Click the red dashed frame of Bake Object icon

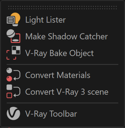(x=11, y=55)
